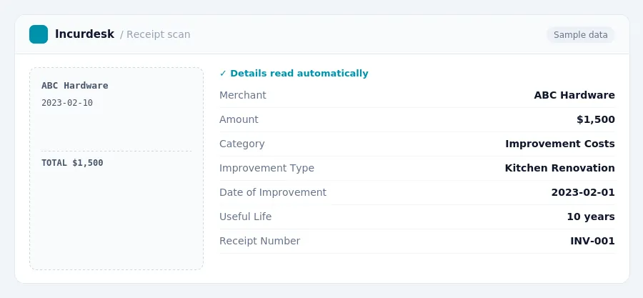Open the scanned receipt preview
The width and height of the screenshot is (643, 298).
coord(116,169)
